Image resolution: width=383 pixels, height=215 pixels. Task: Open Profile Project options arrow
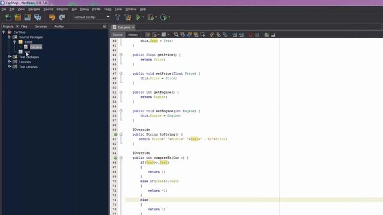(169, 17)
